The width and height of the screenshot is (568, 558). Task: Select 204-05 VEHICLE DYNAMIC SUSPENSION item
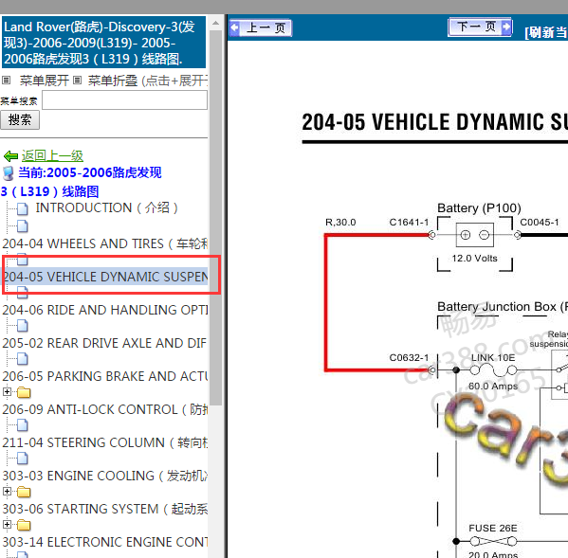[x=105, y=277]
